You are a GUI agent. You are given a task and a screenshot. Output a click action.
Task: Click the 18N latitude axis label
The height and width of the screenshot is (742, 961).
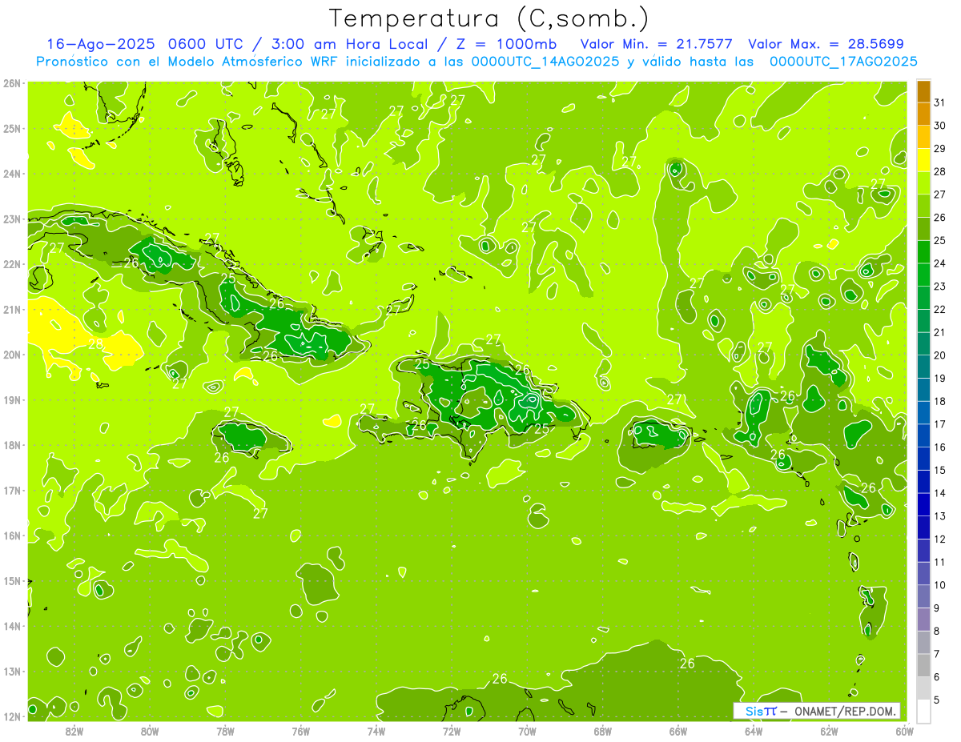point(12,445)
